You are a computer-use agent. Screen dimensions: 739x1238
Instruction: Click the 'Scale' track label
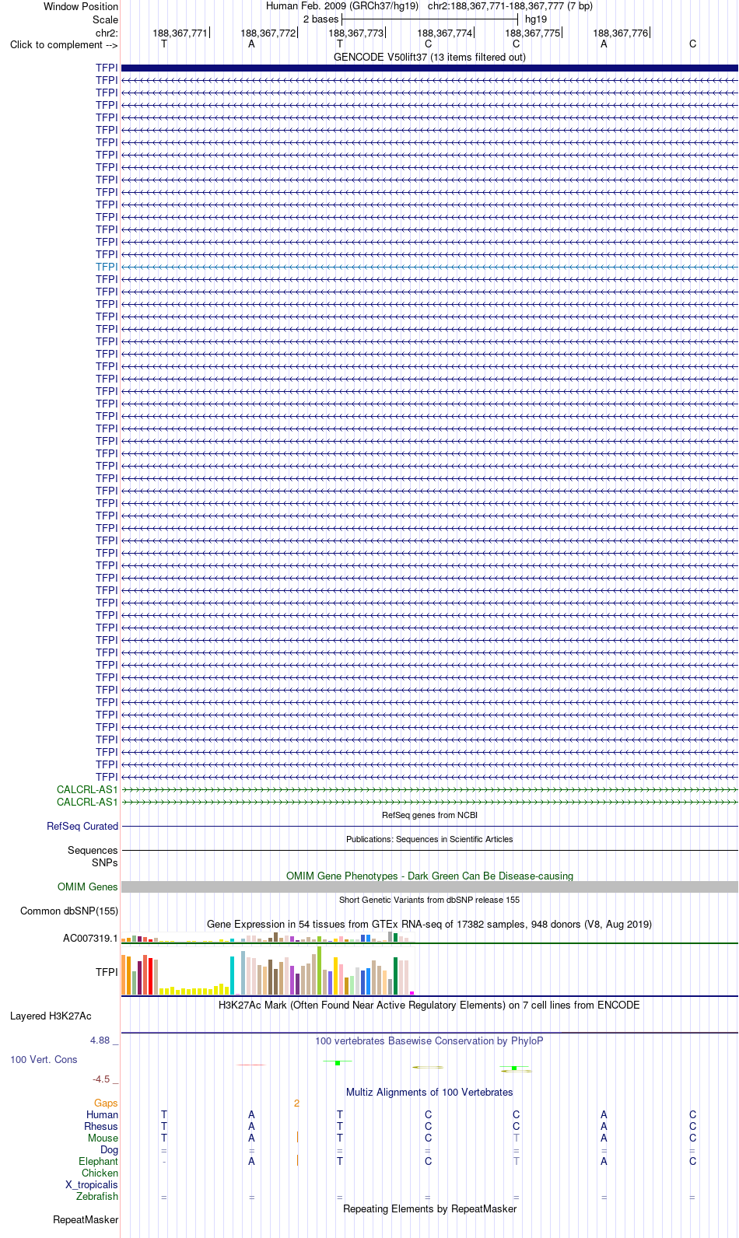point(105,19)
